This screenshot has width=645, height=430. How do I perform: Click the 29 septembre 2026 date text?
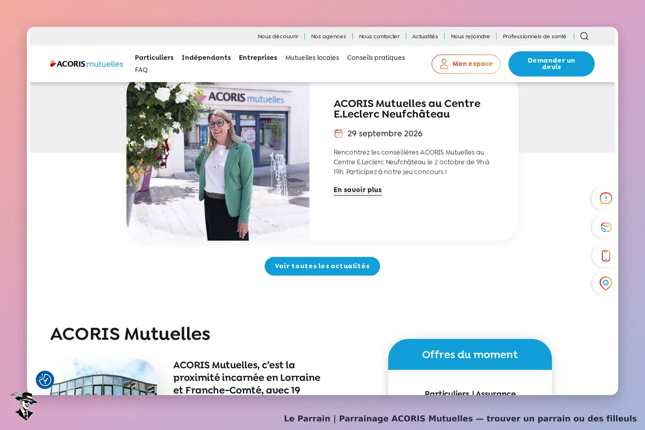pyautogui.click(x=385, y=133)
